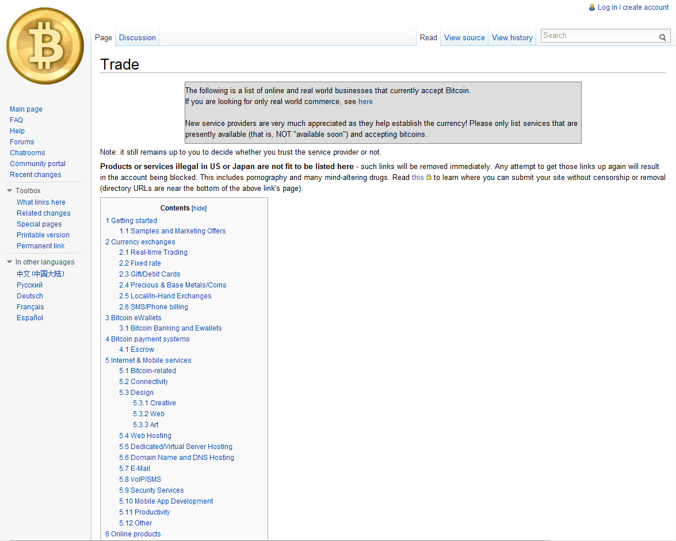The width and height of the screenshot is (676, 541).
Task: Jump to '2.6 SMS/Phone billing'
Action: click(x=154, y=307)
